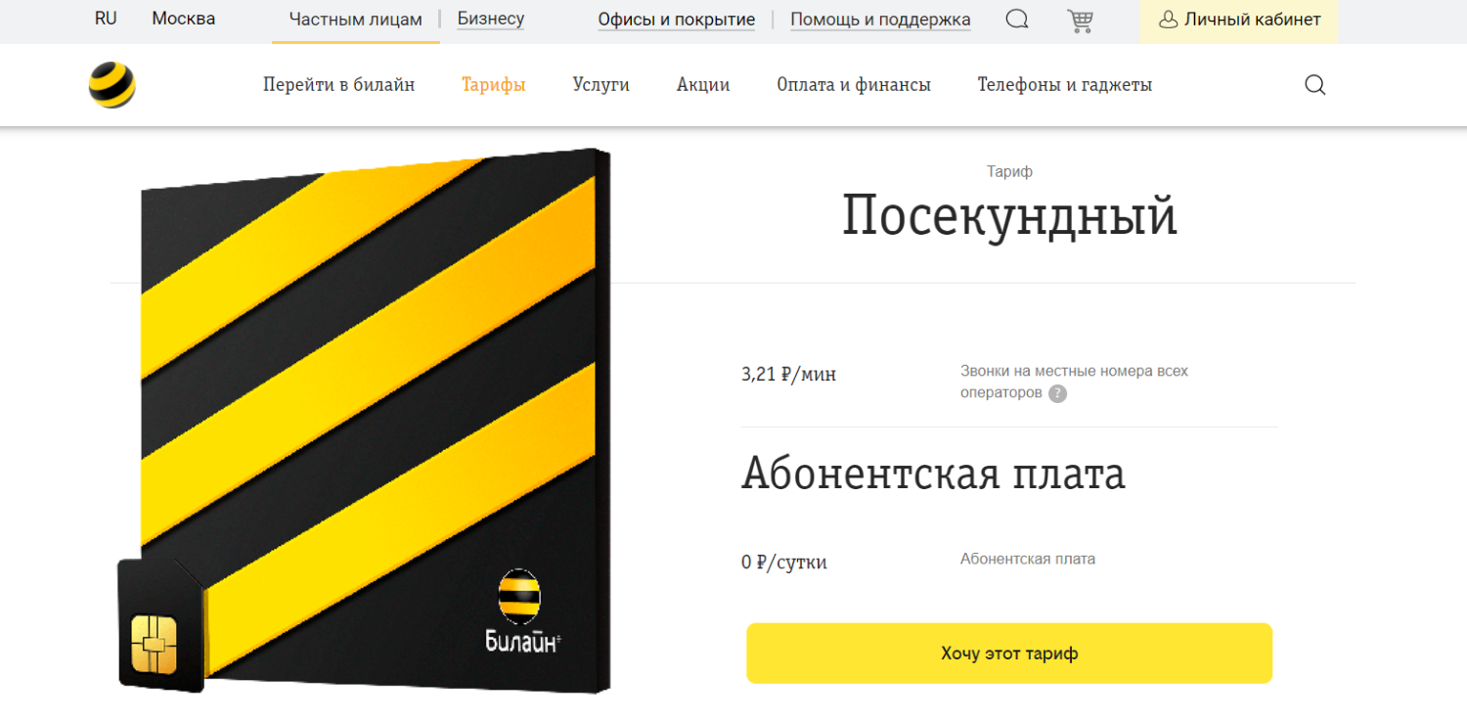Click the Beeline striped ball logo
This screenshot has width=1467, height=723.
(111, 85)
